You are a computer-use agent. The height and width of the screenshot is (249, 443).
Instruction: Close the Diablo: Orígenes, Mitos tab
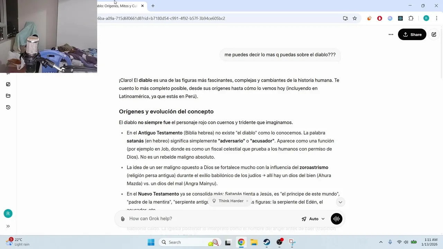[142, 6]
